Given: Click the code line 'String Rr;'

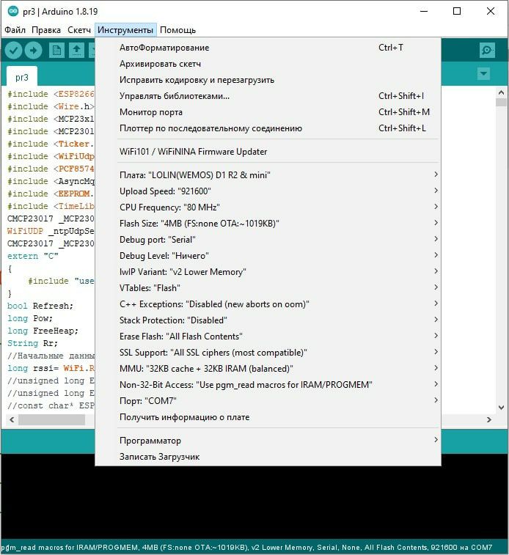Looking at the screenshot, I should click(32, 343).
